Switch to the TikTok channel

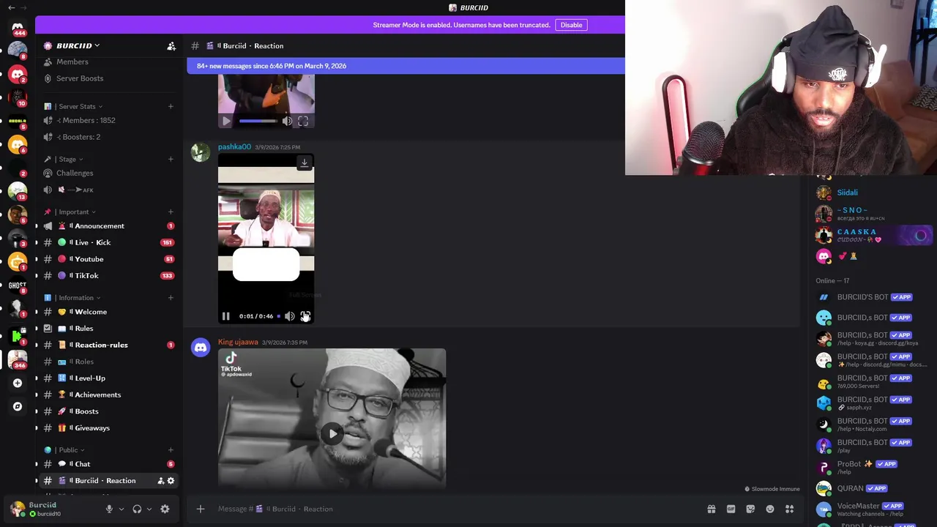pyautogui.click(x=108, y=276)
